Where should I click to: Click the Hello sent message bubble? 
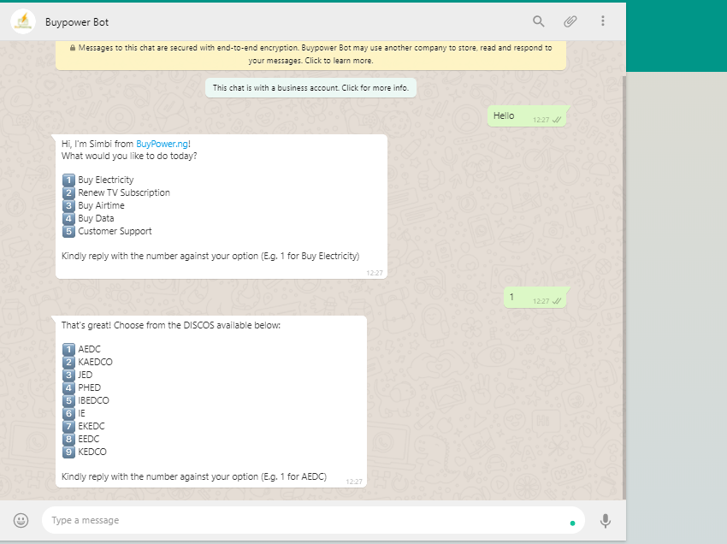[527, 116]
